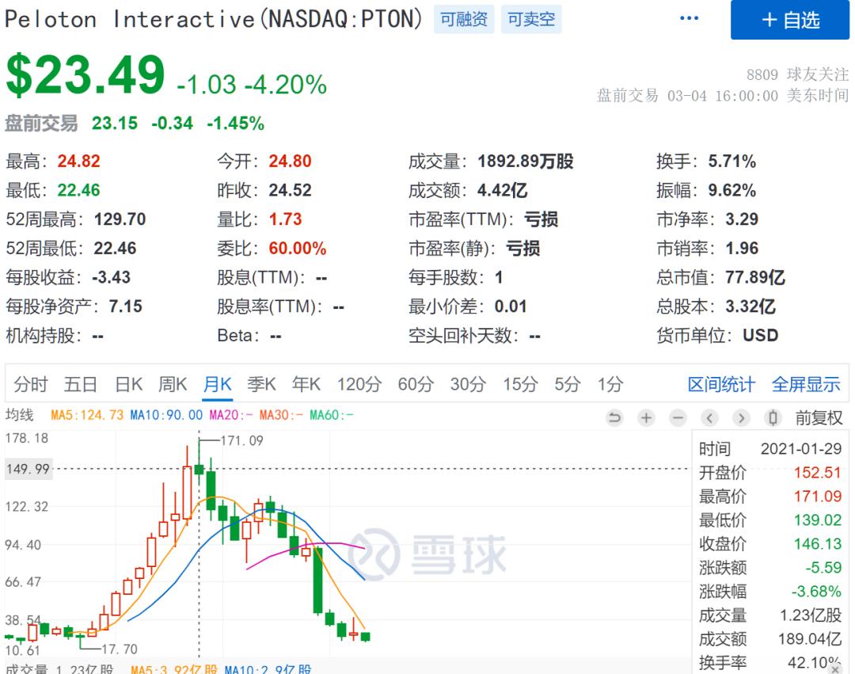Switch to the 1分 chart tab
Screen dimensions: 855x674
click(610, 384)
